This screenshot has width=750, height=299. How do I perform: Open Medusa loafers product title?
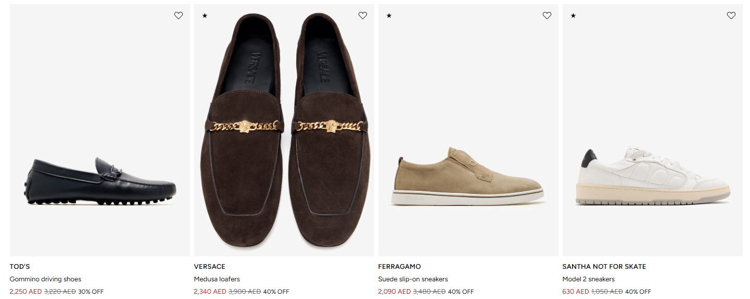pos(217,279)
